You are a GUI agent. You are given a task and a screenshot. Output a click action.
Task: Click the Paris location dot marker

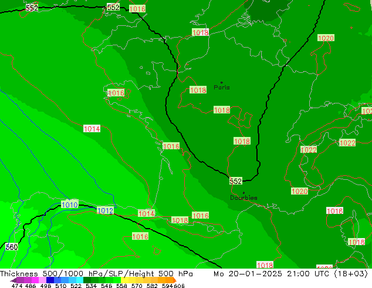[x=222, y=82]
